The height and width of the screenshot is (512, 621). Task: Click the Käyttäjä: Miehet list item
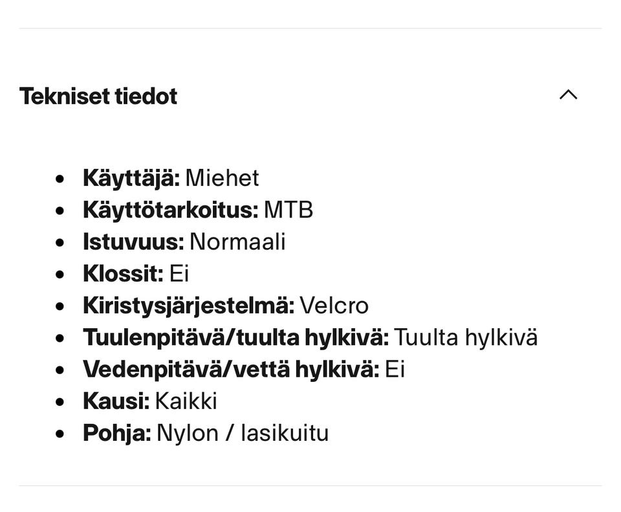(171, 178)
